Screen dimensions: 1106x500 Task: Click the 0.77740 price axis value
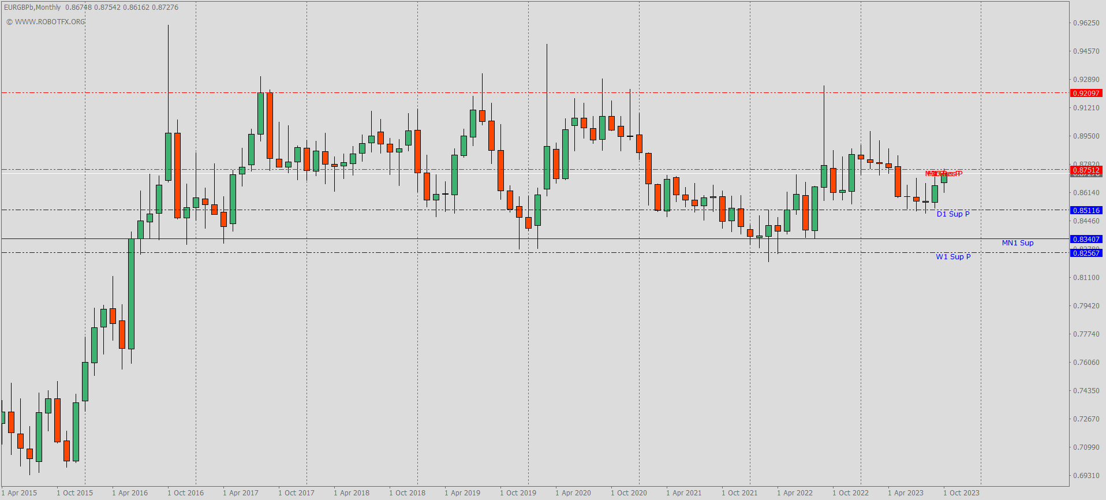point(1086,334)
